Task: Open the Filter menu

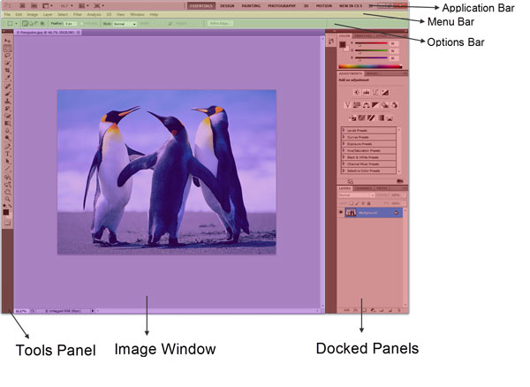Action: (x=78, y=15)
